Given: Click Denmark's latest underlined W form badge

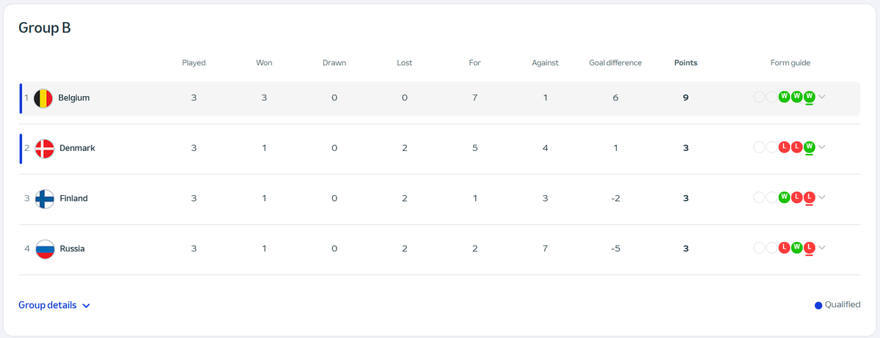Looking at the screenshot, I should click(x=810, y=147).
